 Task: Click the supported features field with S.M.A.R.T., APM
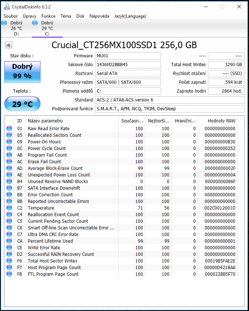(x=170, y=109)
